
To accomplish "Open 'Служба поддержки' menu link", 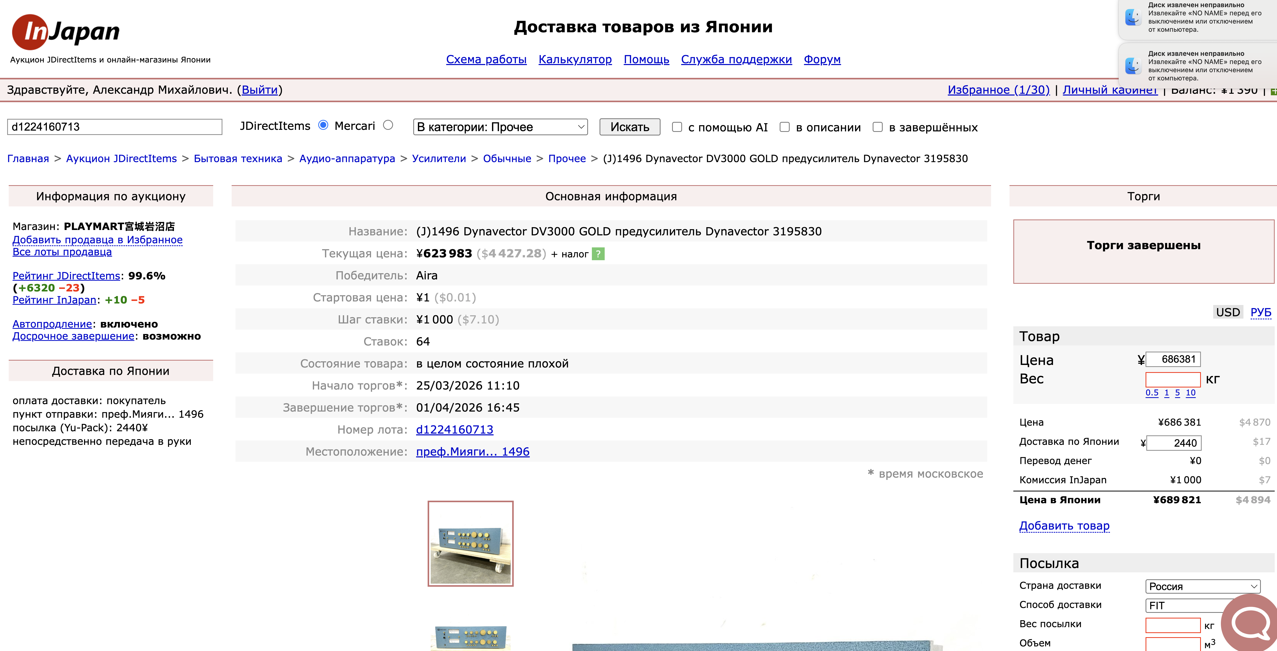I will 736,59.
